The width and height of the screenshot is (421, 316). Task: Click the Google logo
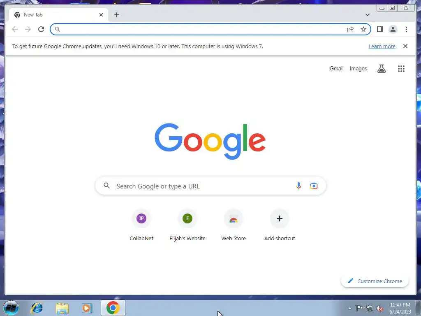[210, 141]
